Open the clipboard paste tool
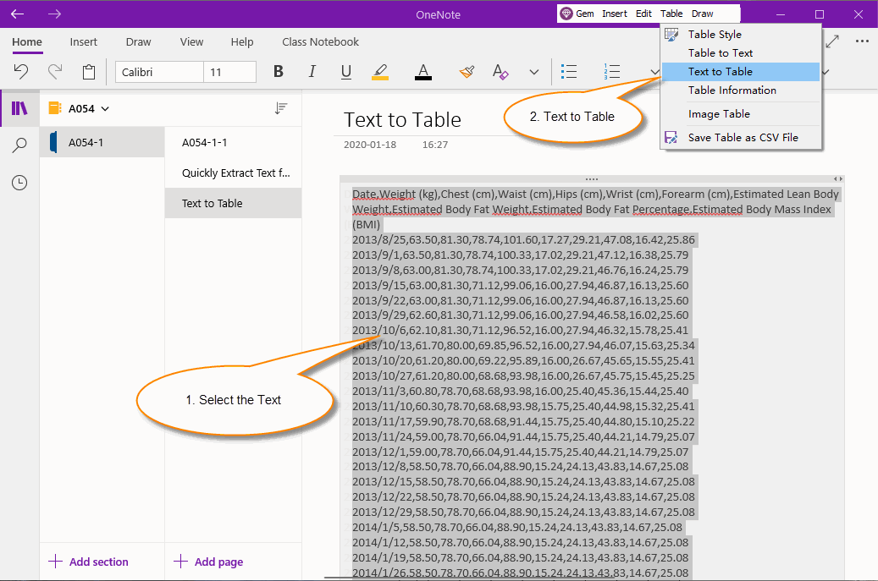This screenshot has height=581, width=878. pyautogui.click(x=88, y=72)
